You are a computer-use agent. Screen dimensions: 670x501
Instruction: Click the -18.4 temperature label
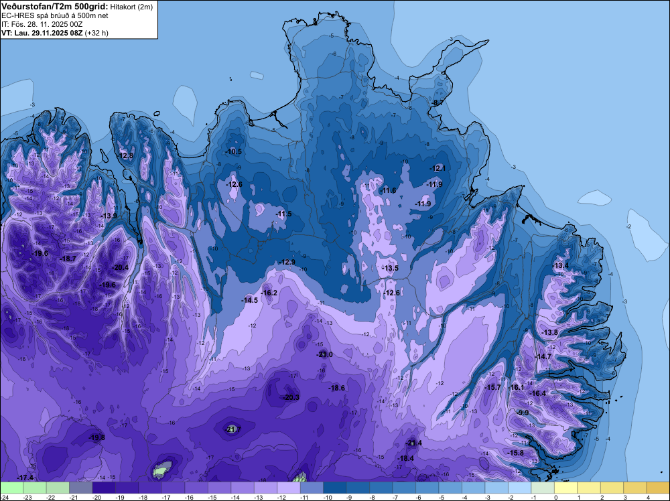[x=406, y=458]
